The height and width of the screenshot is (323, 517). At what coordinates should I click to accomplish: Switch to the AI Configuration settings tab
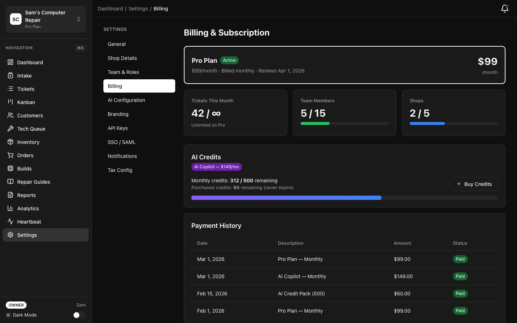(x=126, y=100)
